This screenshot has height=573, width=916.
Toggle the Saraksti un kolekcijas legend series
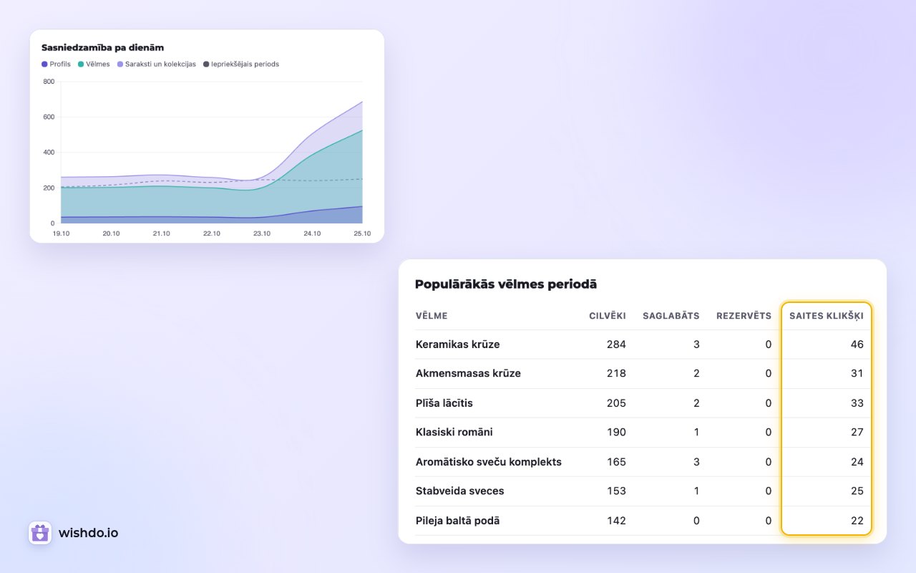(156, 64)
